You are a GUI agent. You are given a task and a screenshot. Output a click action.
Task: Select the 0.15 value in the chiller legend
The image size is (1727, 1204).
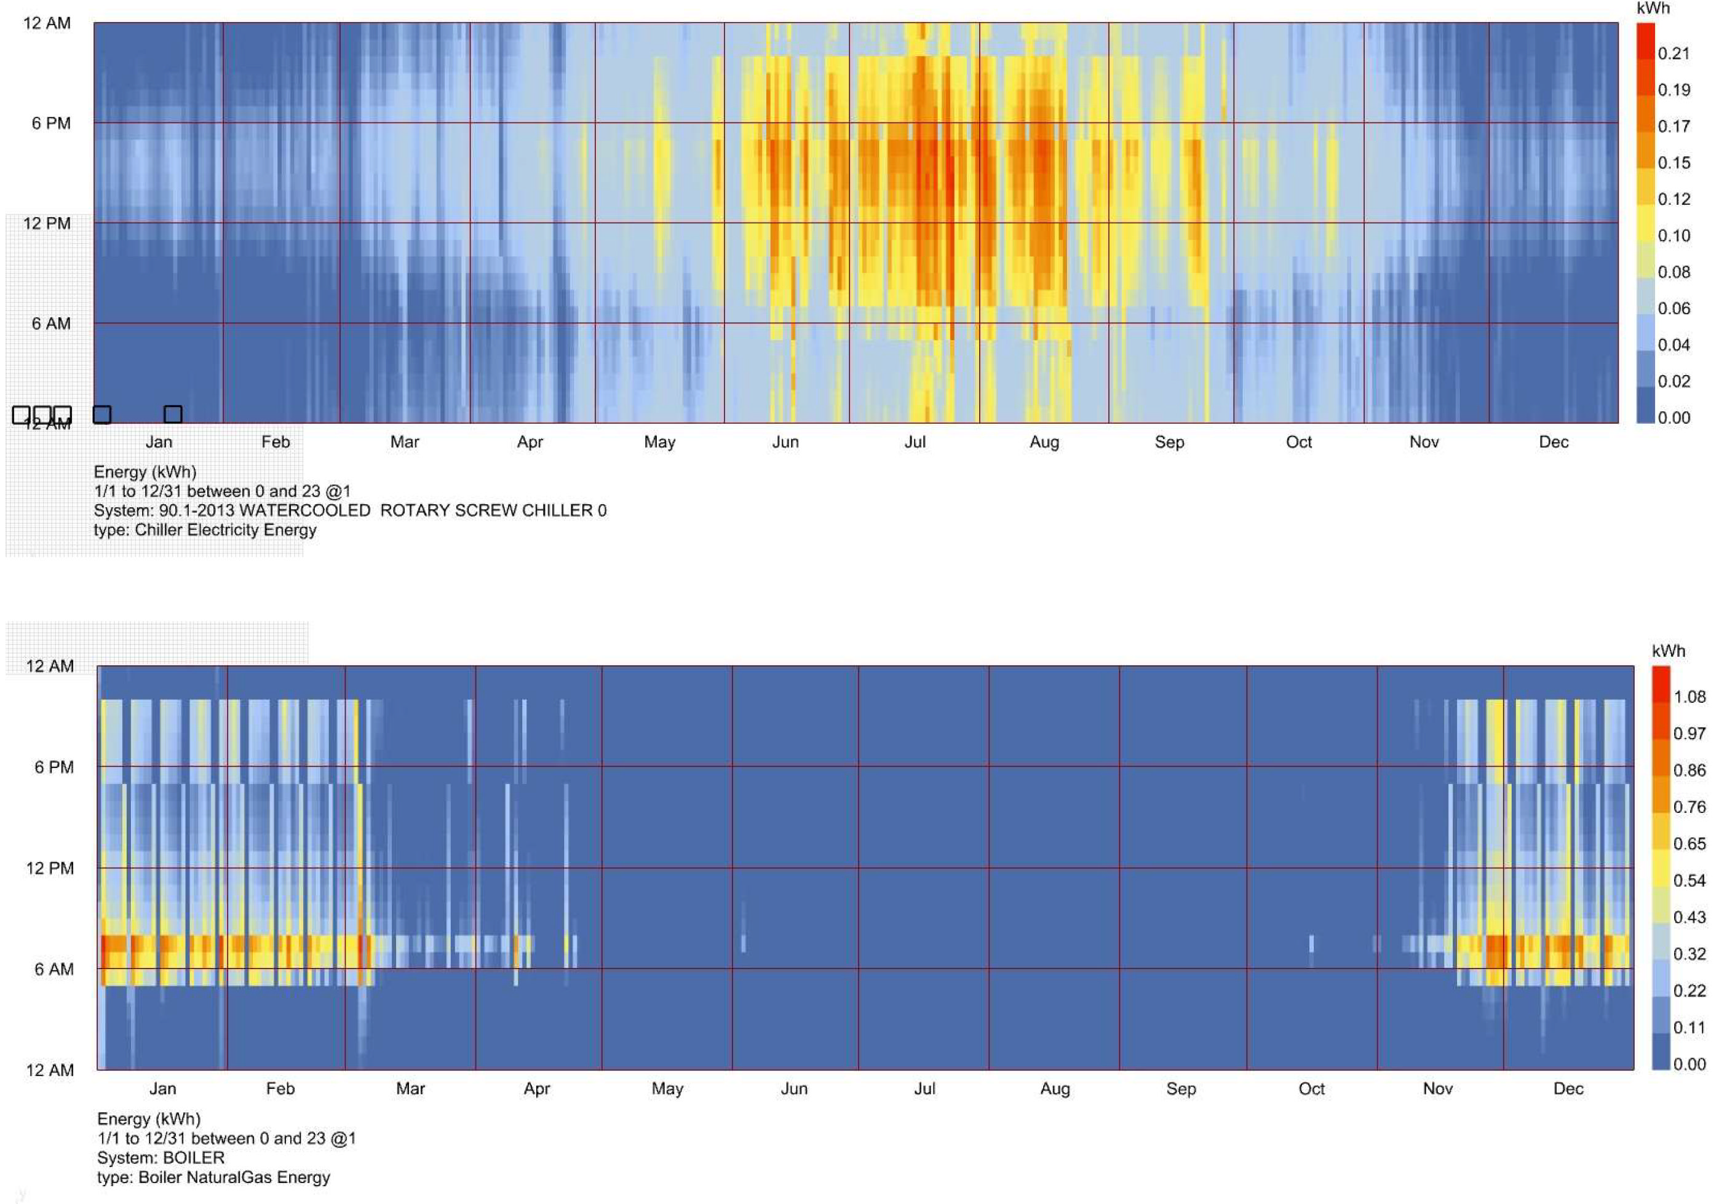click(x=1673, y=162)
